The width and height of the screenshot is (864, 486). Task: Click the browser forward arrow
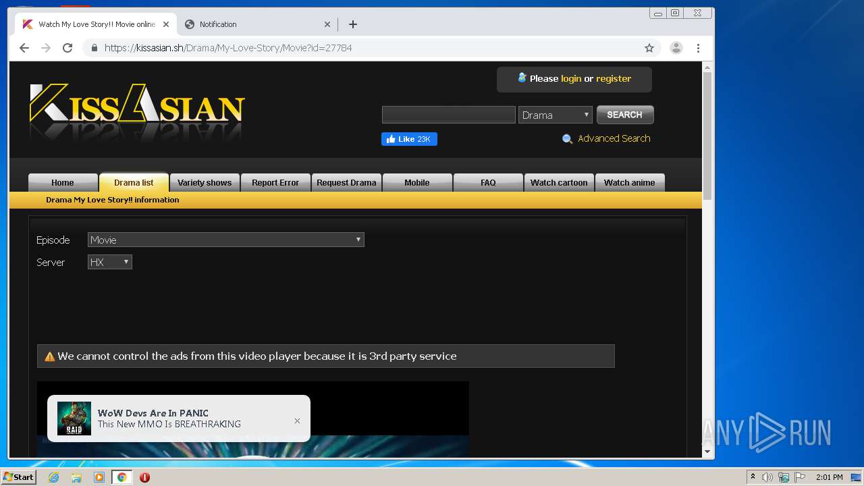click(46, 48)
